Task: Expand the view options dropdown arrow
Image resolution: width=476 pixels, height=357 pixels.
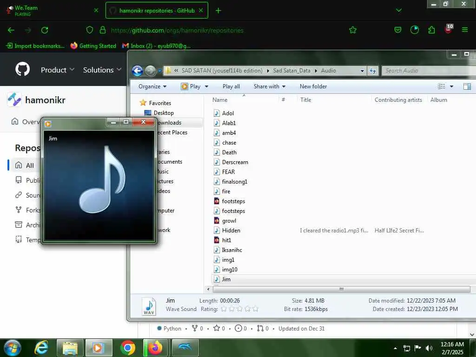Action: pos(451,86)
